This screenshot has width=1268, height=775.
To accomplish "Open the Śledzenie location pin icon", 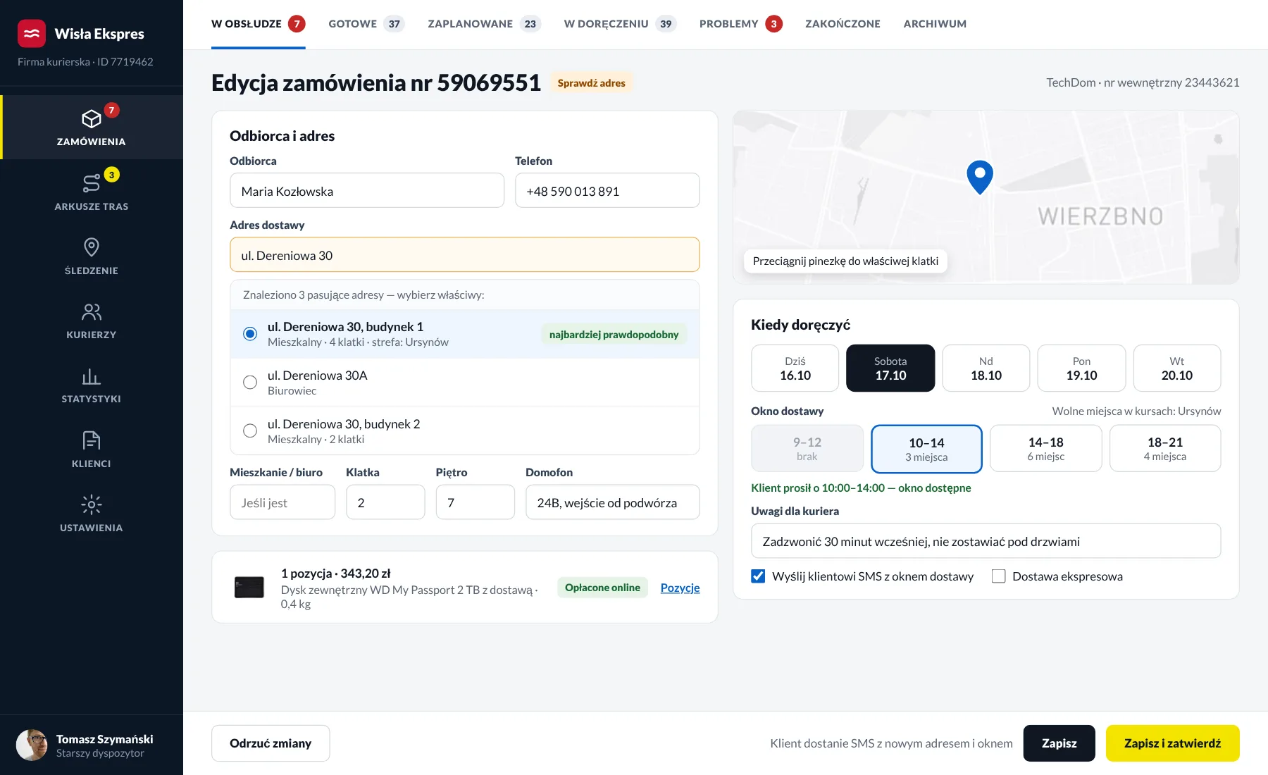I will (92, 247).
